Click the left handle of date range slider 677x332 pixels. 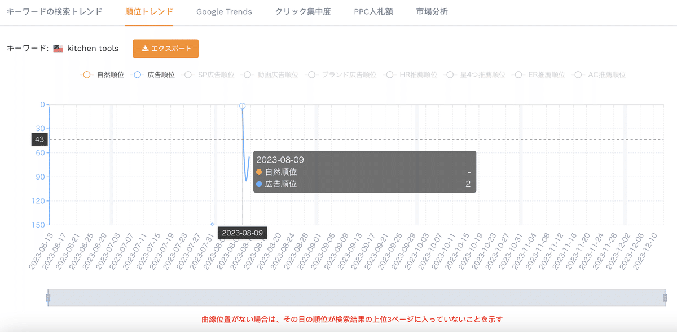point(48,298)
